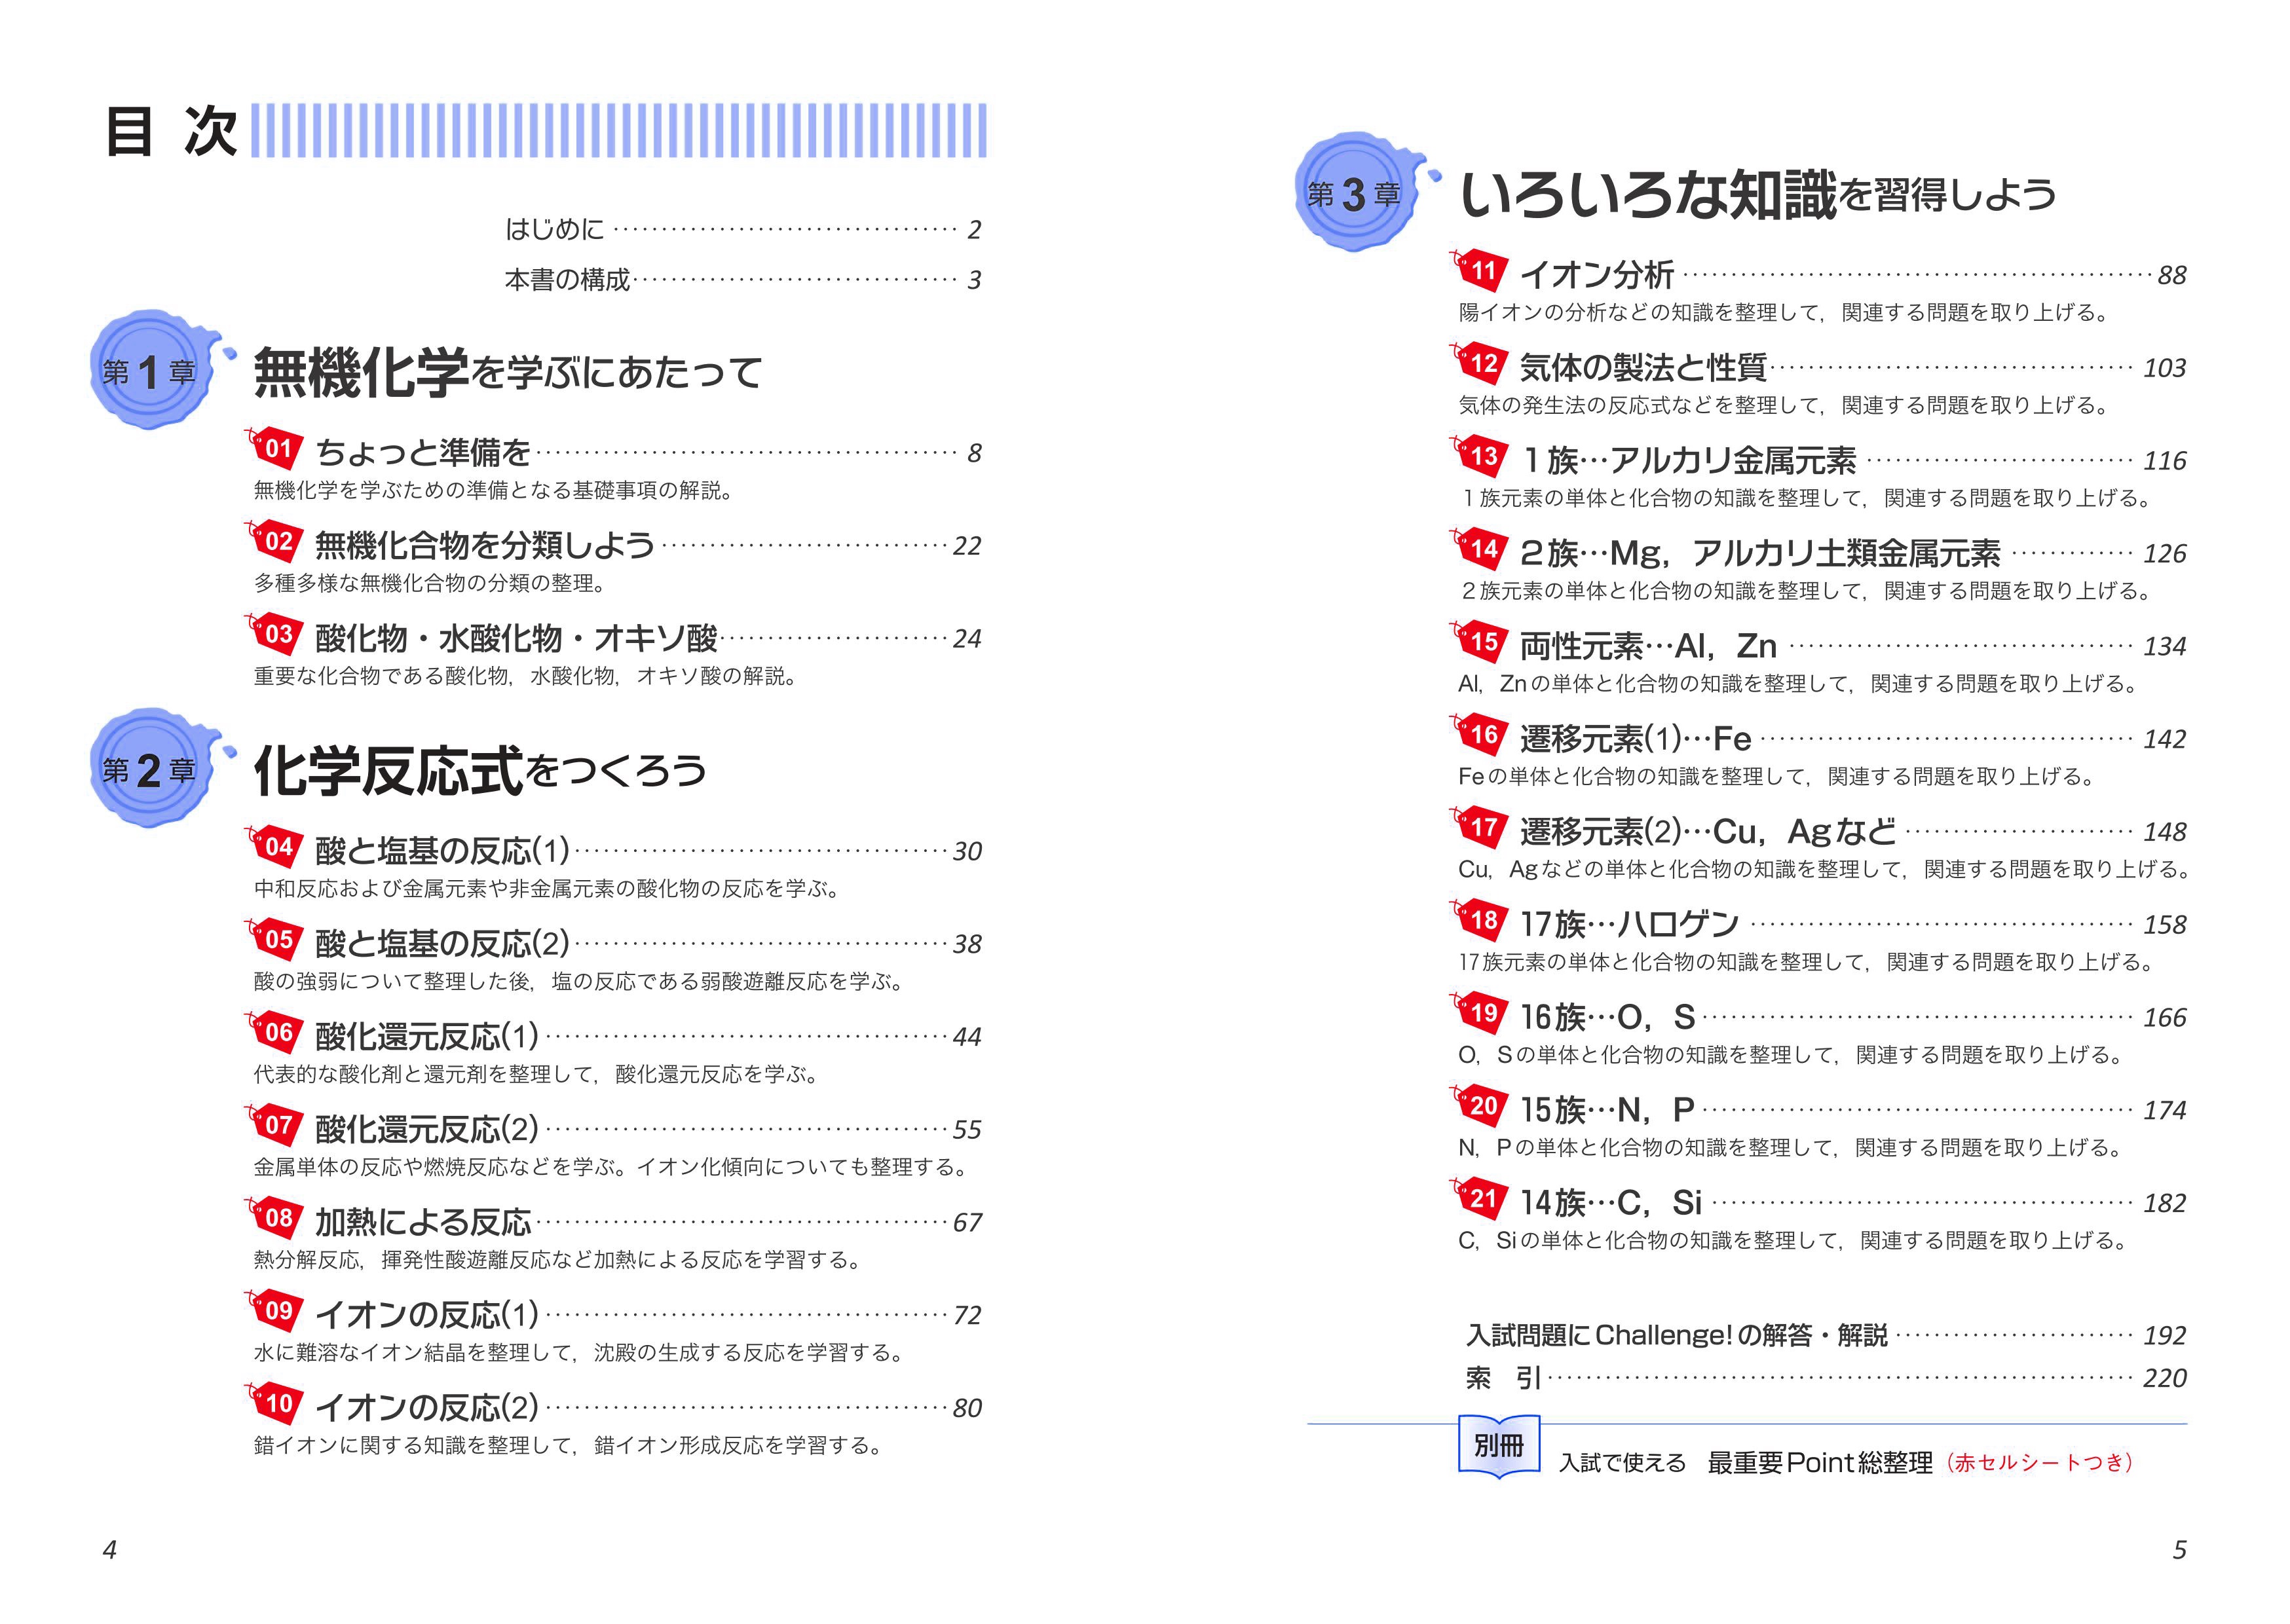The height and width of the screenshot is (1624, 2290).
Task: Click the red 04 section tag
Action: [274, 846]
